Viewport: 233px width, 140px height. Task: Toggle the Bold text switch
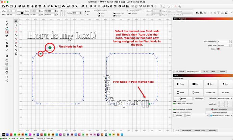click(99, 13)
